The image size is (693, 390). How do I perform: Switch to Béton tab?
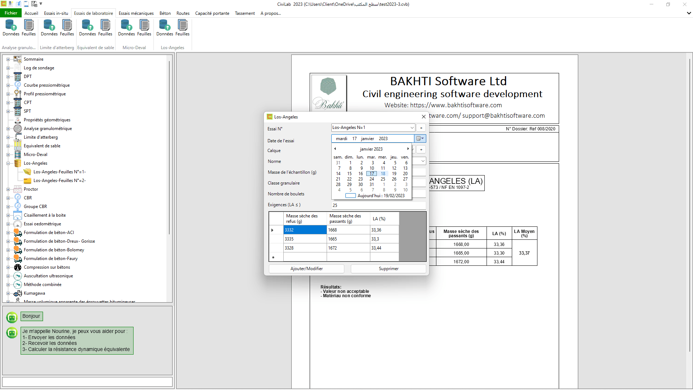point(165,13)
